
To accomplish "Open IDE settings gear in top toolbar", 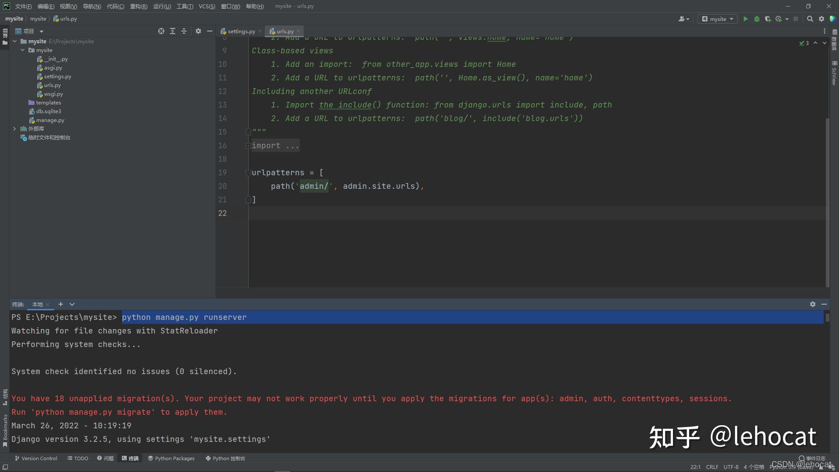I will pyautogui.click(x=822, y=19).
